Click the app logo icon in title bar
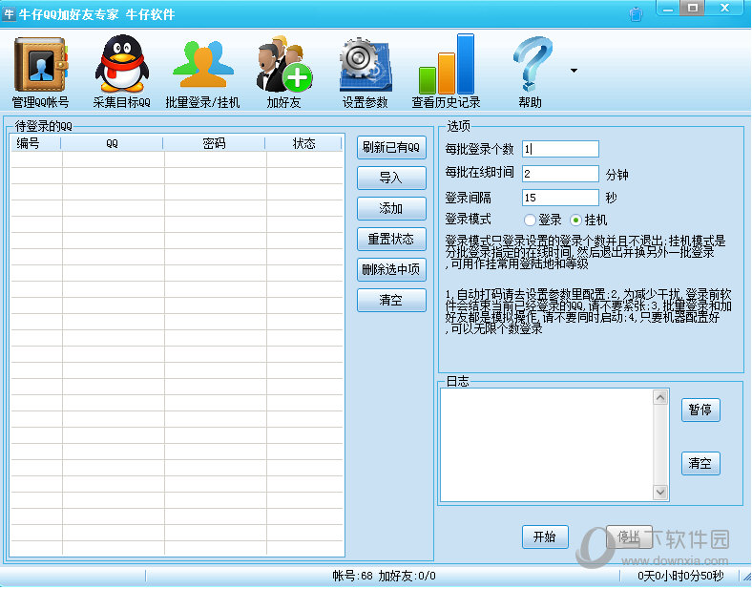Viewport: 752px width, 589px height. [x=9, y=14]
